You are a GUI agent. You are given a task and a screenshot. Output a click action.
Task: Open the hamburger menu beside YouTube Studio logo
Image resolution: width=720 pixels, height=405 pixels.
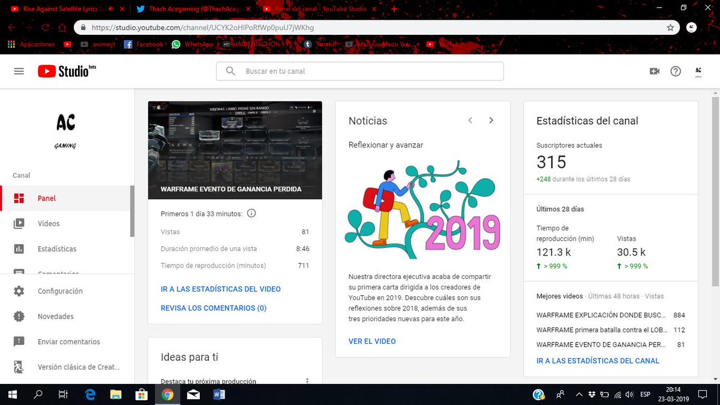(x=19, y=71)
